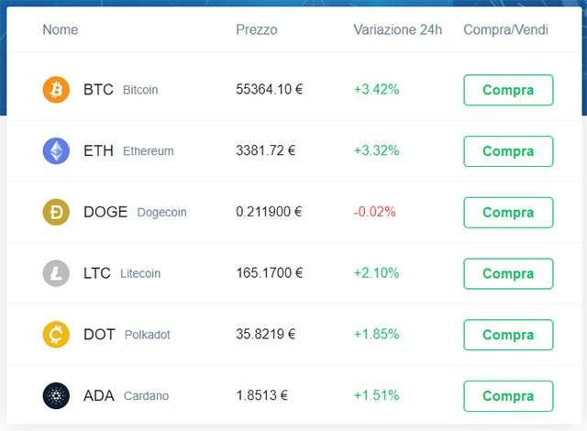Image resolution: width=587 pixels, height=431 pixels.
Task: Sort by Variazione 24h column header
Action: (398, 29)
